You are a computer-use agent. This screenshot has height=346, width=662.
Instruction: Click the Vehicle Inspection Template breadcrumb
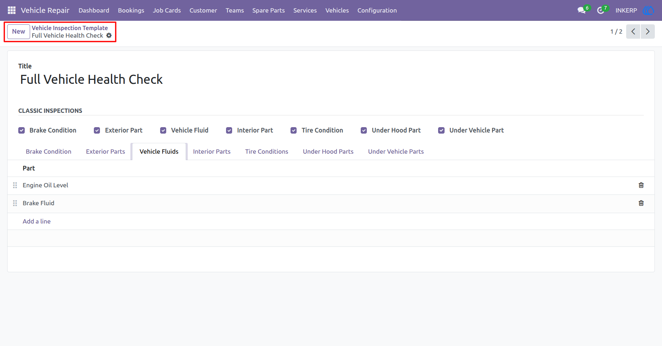(x=70, y=28)
